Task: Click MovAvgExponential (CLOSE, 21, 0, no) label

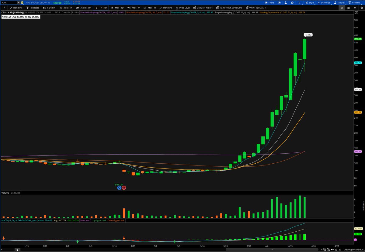Action: (278, 12)
